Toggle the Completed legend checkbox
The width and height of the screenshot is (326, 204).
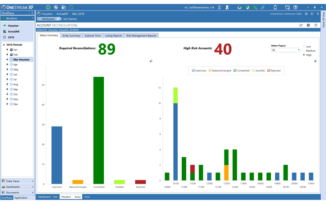coord(235,71)
